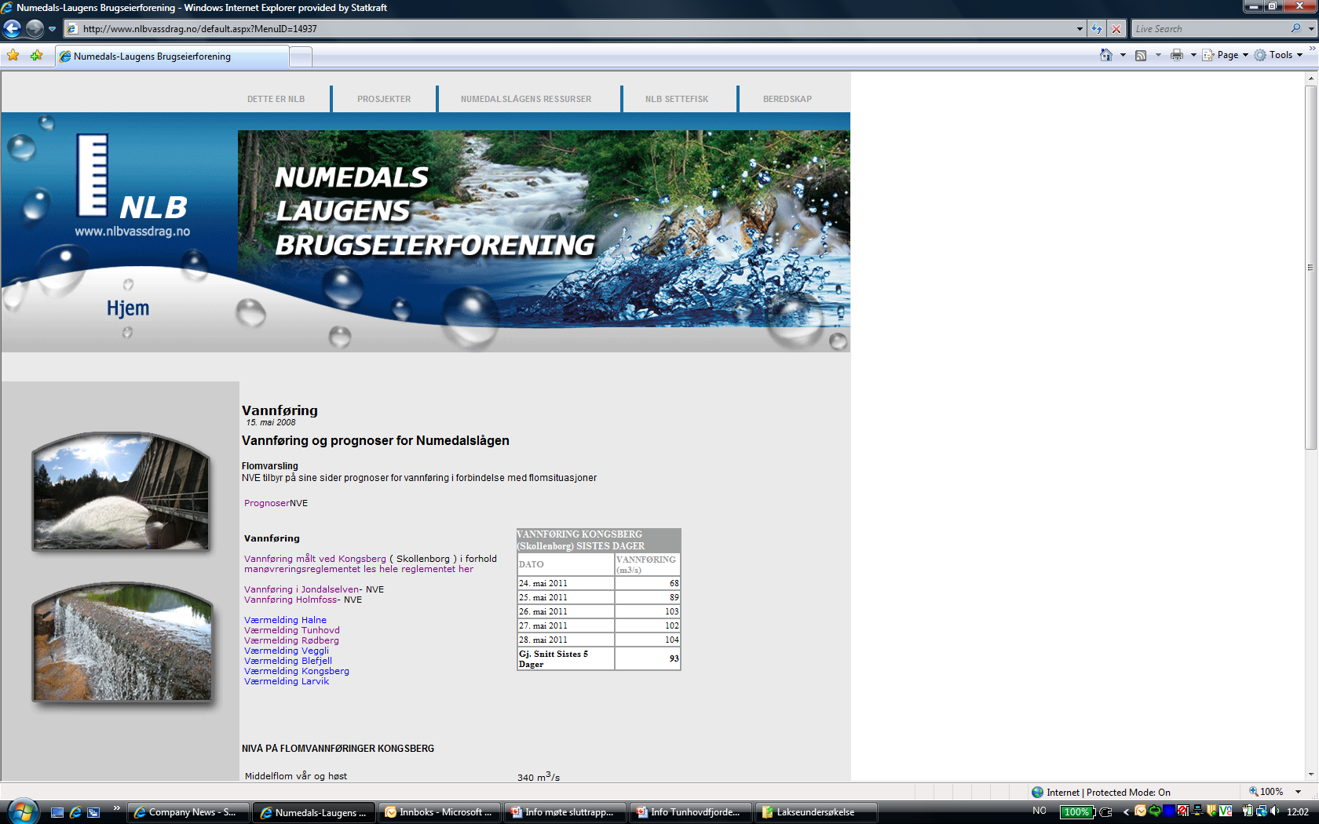The width and height of the screenshot is (1319, 824).
Task: Click the RSS Feeds icon
Action: click(1141, 55)
